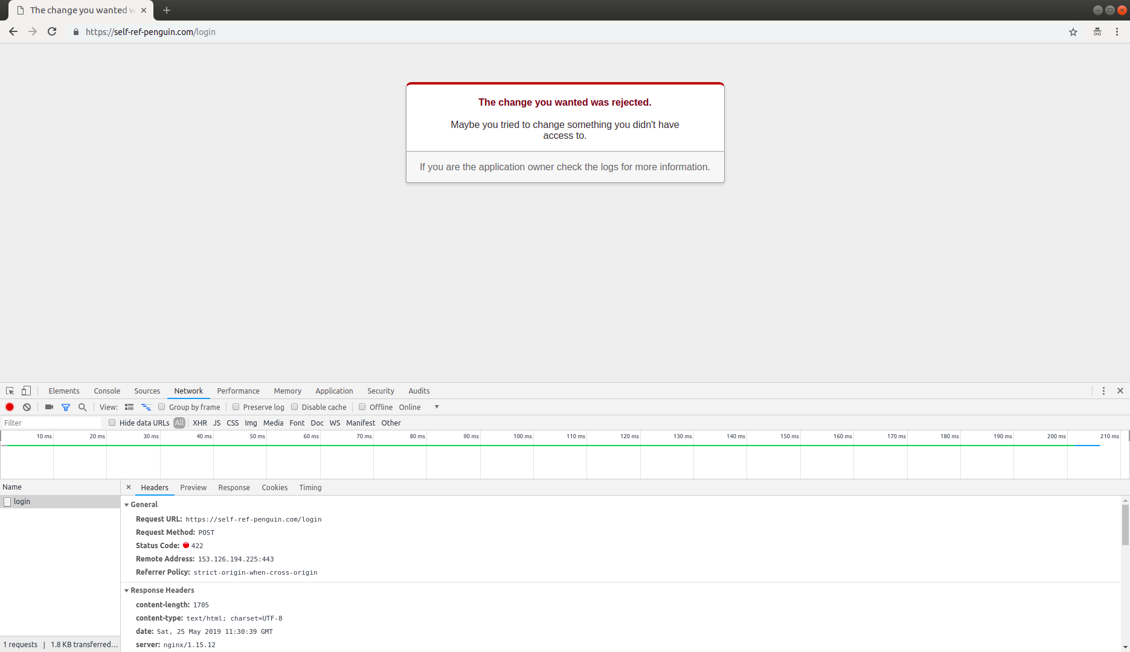Open the Console panel
Viewport: 1130px width, 652px height.
(x=106, y=391)
